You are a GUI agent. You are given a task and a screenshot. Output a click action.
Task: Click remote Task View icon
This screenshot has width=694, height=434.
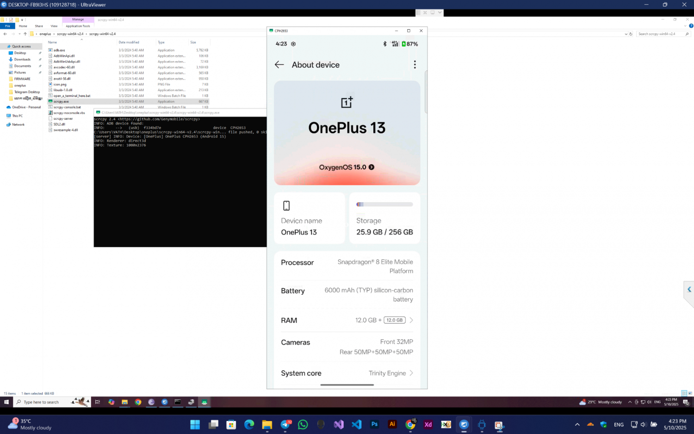point(97,402)
